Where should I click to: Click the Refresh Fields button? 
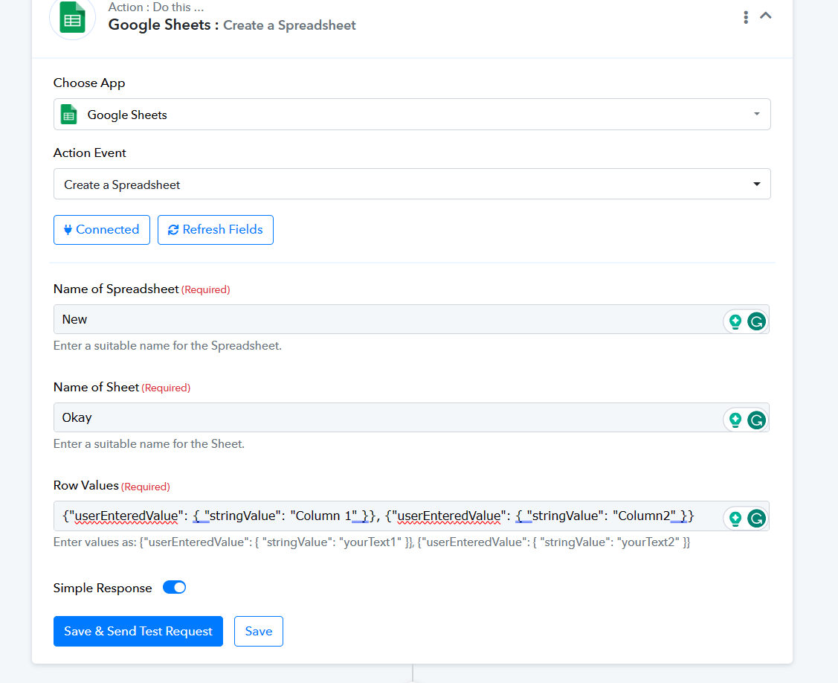pos(216,229)
